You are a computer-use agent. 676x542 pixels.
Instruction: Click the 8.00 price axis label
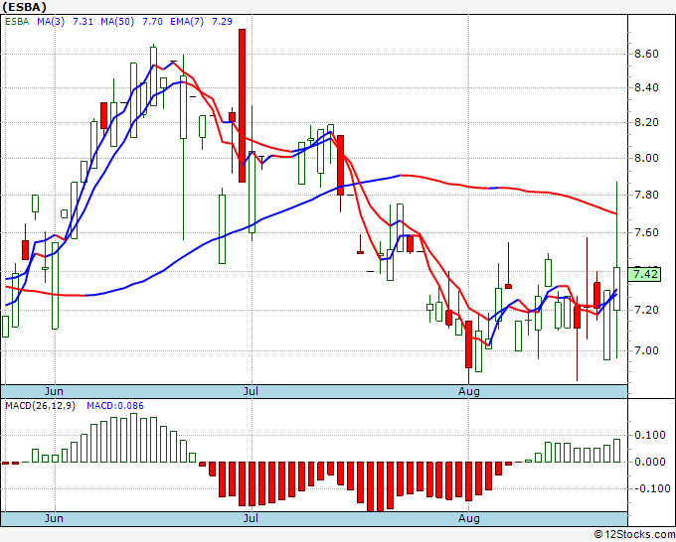[x=647, y=159]
